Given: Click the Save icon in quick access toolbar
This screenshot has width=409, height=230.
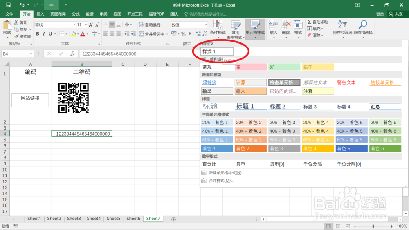Looking at the screenshot, I should click(x=8, y=5).
